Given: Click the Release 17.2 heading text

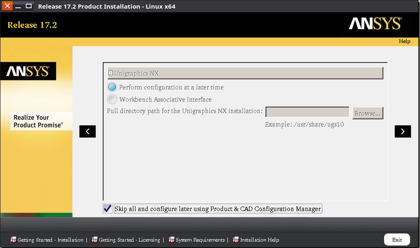Looking at the screenshot, I should click(x=32, y=25).
